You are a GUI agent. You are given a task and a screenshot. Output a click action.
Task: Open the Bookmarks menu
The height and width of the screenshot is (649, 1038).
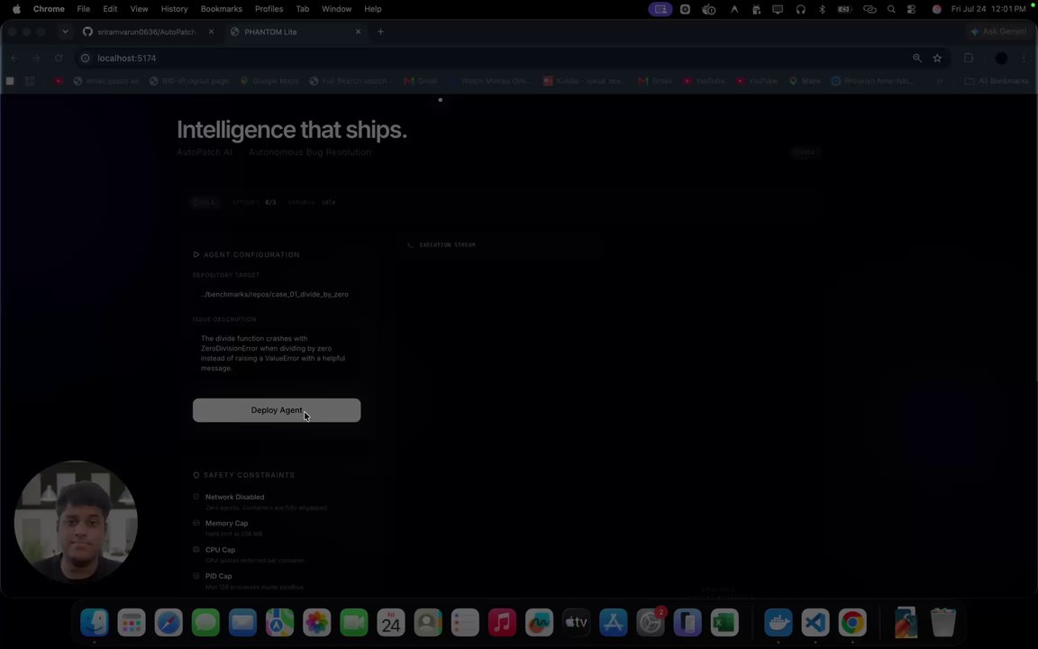pyautogui.click(x=221, y=9)
